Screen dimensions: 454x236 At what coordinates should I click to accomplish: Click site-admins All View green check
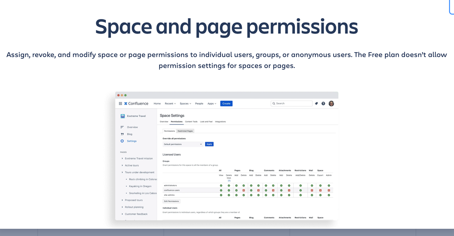221,195
